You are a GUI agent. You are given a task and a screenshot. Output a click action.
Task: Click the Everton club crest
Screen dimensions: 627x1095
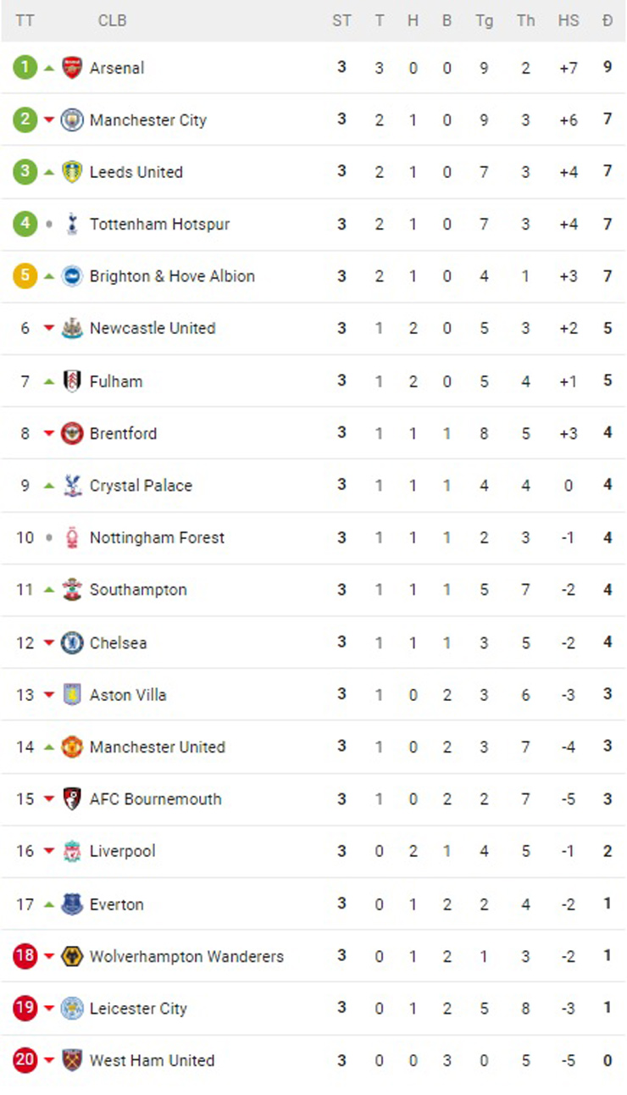(72, 904)
